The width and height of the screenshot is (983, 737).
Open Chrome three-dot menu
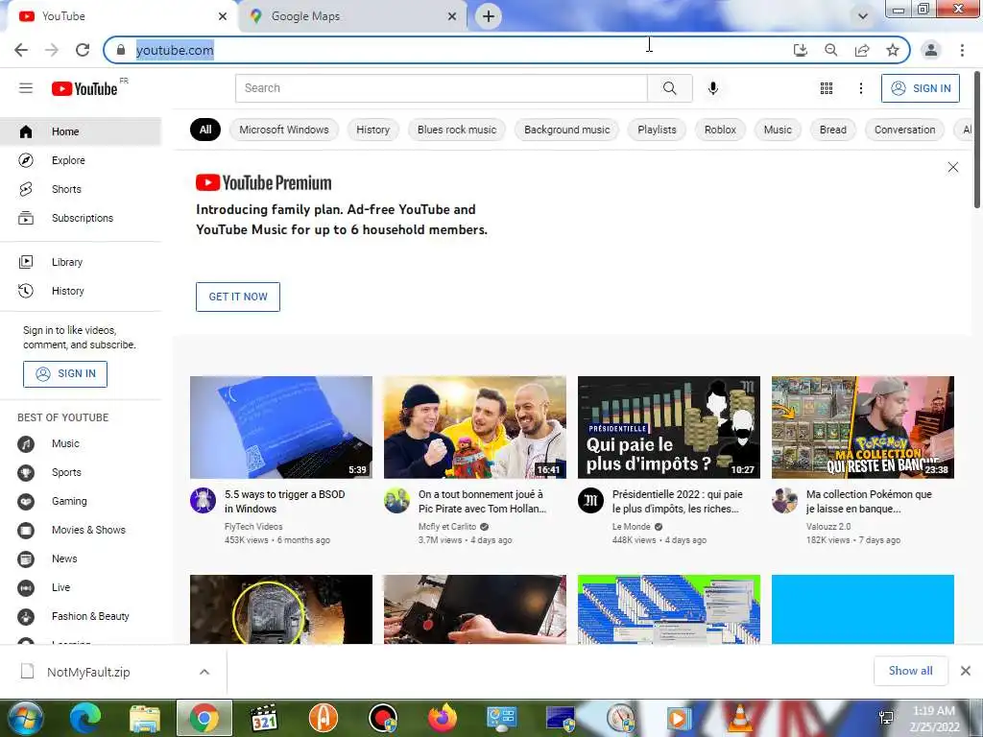pyautogui.click(x=962, y=50)
